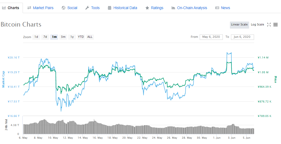This screenshot has height=144, width=281.
Task: Click the 6. May date label
Action: click(23, 138)
